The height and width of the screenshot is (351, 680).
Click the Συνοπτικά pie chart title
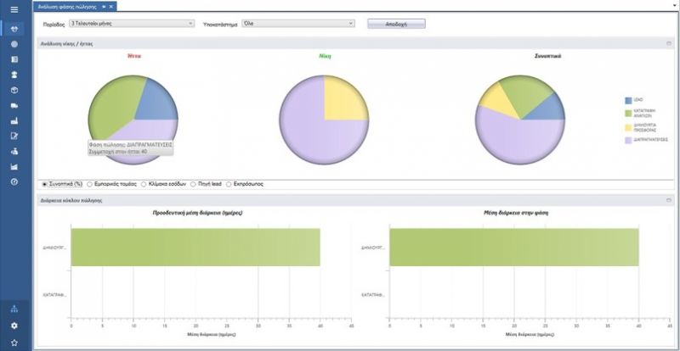pos(548,56)
